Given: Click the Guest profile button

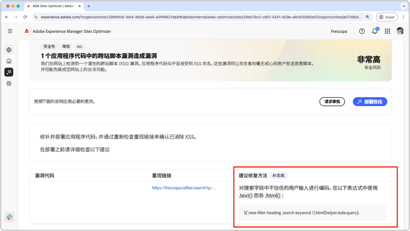Looking at the screenshot, I should click(386, 17).
